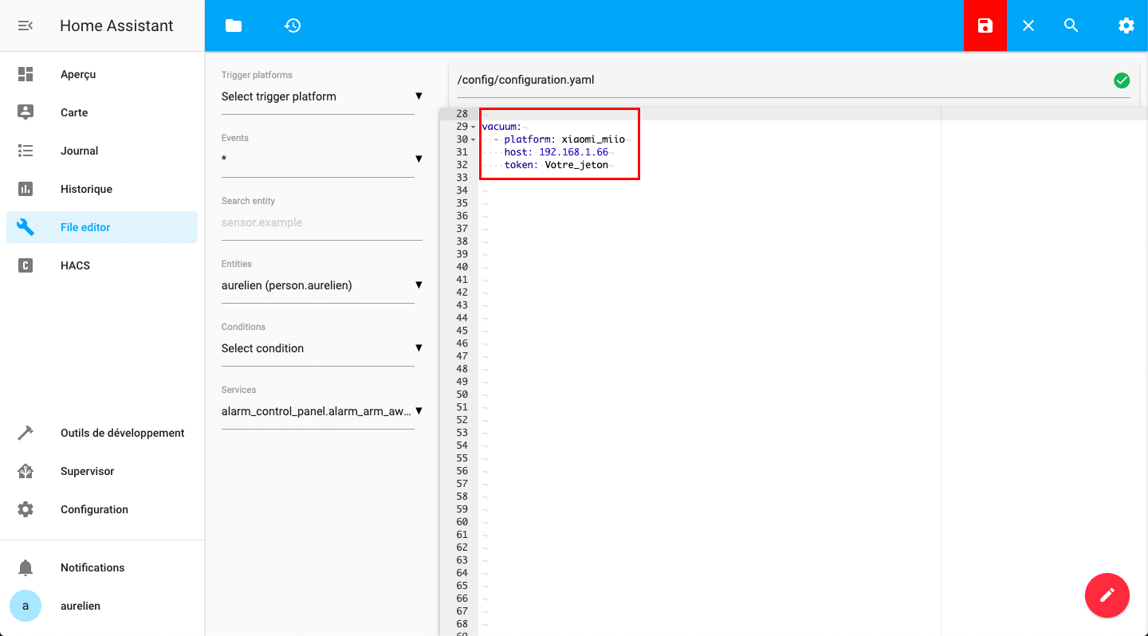Open the Services dropdown list
The height and width of the screenshot is (636, 1148).
(x=321, y=411)
